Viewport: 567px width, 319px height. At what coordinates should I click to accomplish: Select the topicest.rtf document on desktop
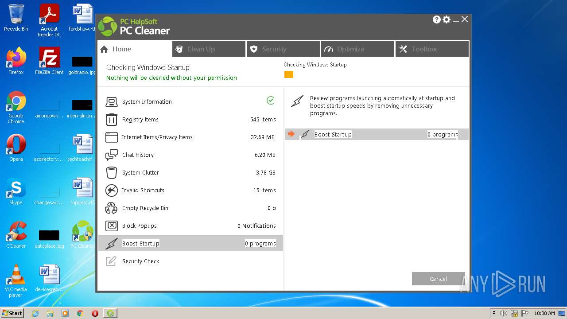82,191
